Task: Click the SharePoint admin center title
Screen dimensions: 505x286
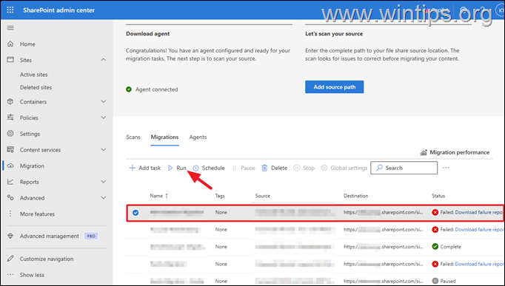Action: 59,10
